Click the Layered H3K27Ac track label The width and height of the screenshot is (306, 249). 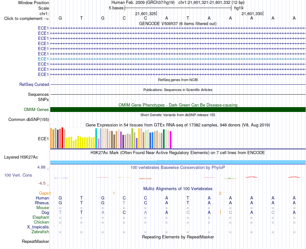[x=21, y=157]
